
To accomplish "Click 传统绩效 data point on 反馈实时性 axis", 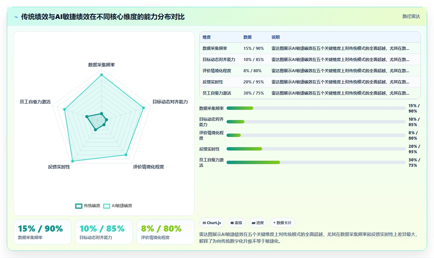I will point(95,130).
